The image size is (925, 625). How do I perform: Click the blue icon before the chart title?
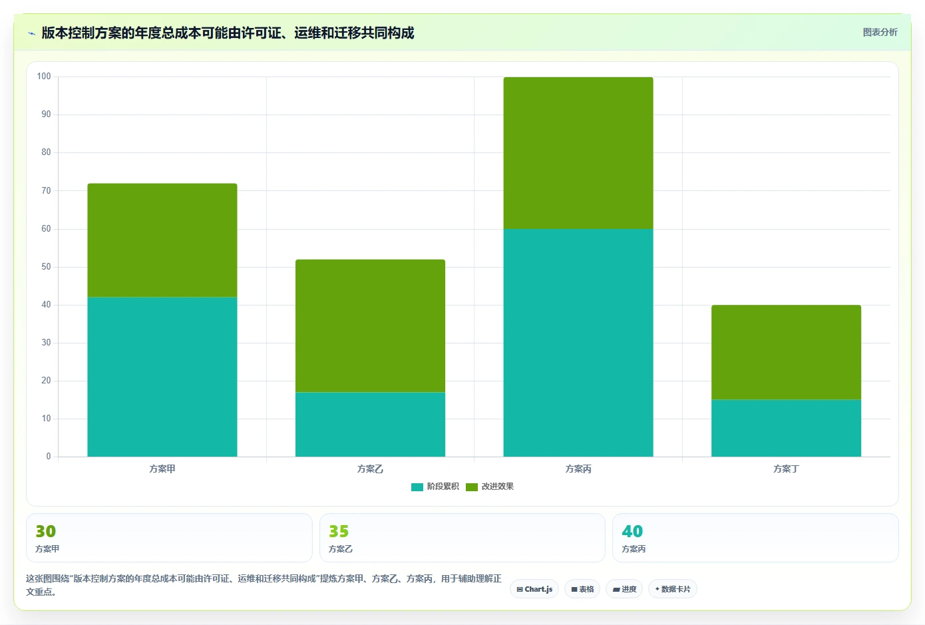[31, 33]
